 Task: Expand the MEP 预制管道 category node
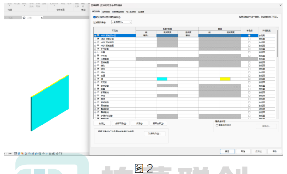pyautogui.click(x=95, y=46)
